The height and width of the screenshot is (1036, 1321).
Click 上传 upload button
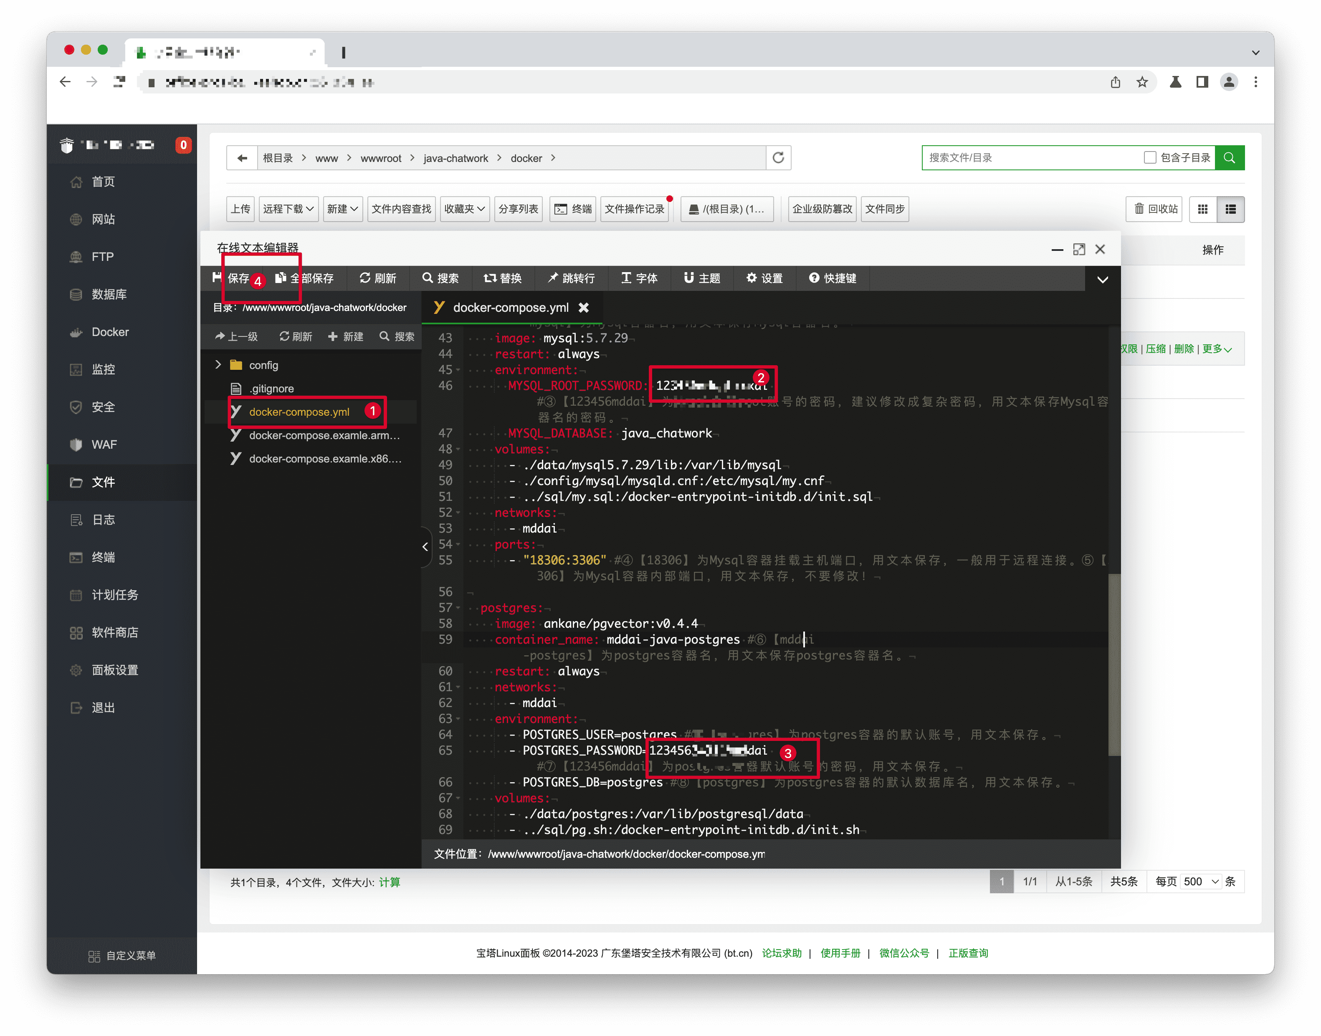point(240,209)
